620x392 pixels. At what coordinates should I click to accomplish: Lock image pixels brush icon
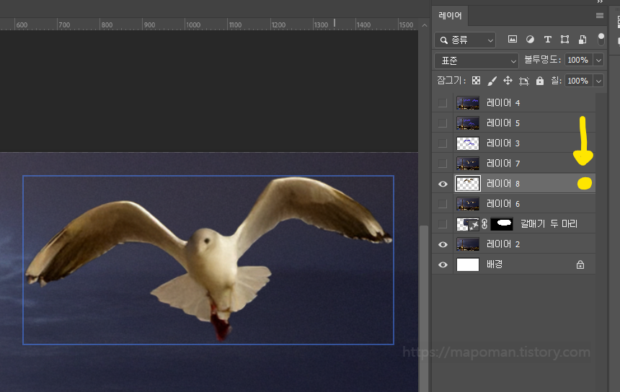pos(492,81)
